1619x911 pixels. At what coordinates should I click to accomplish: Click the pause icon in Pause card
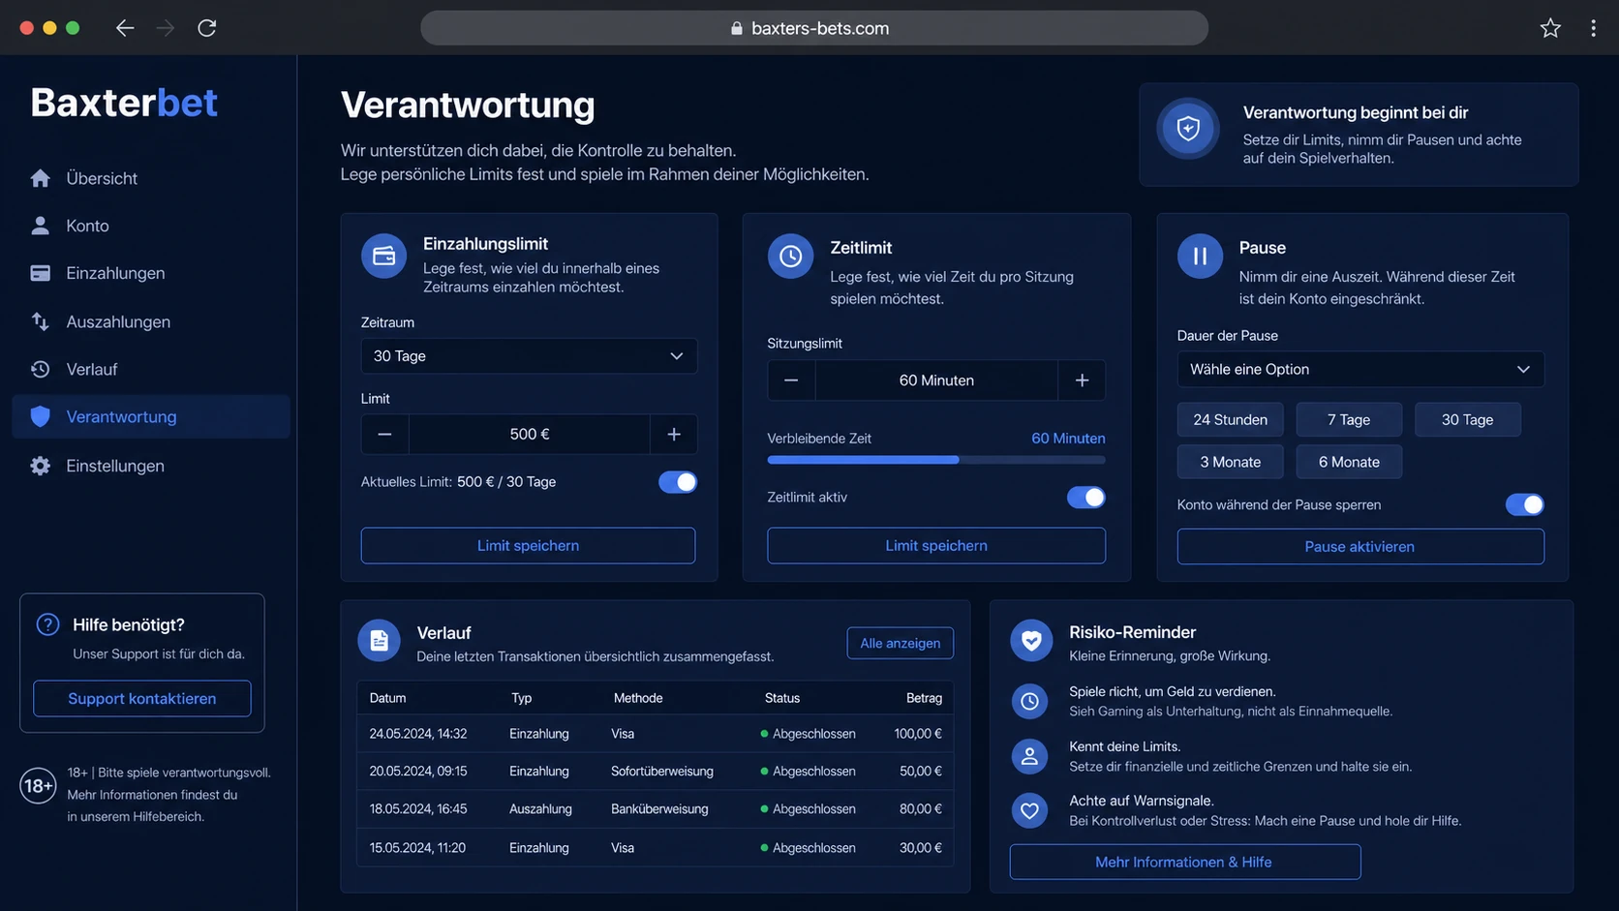tap(1200, 257)
